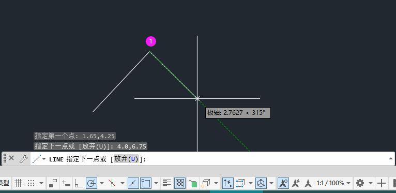Viewport: 396px width, 193px height.
Task: Close the command line window
Action: [x=11, y=158]
